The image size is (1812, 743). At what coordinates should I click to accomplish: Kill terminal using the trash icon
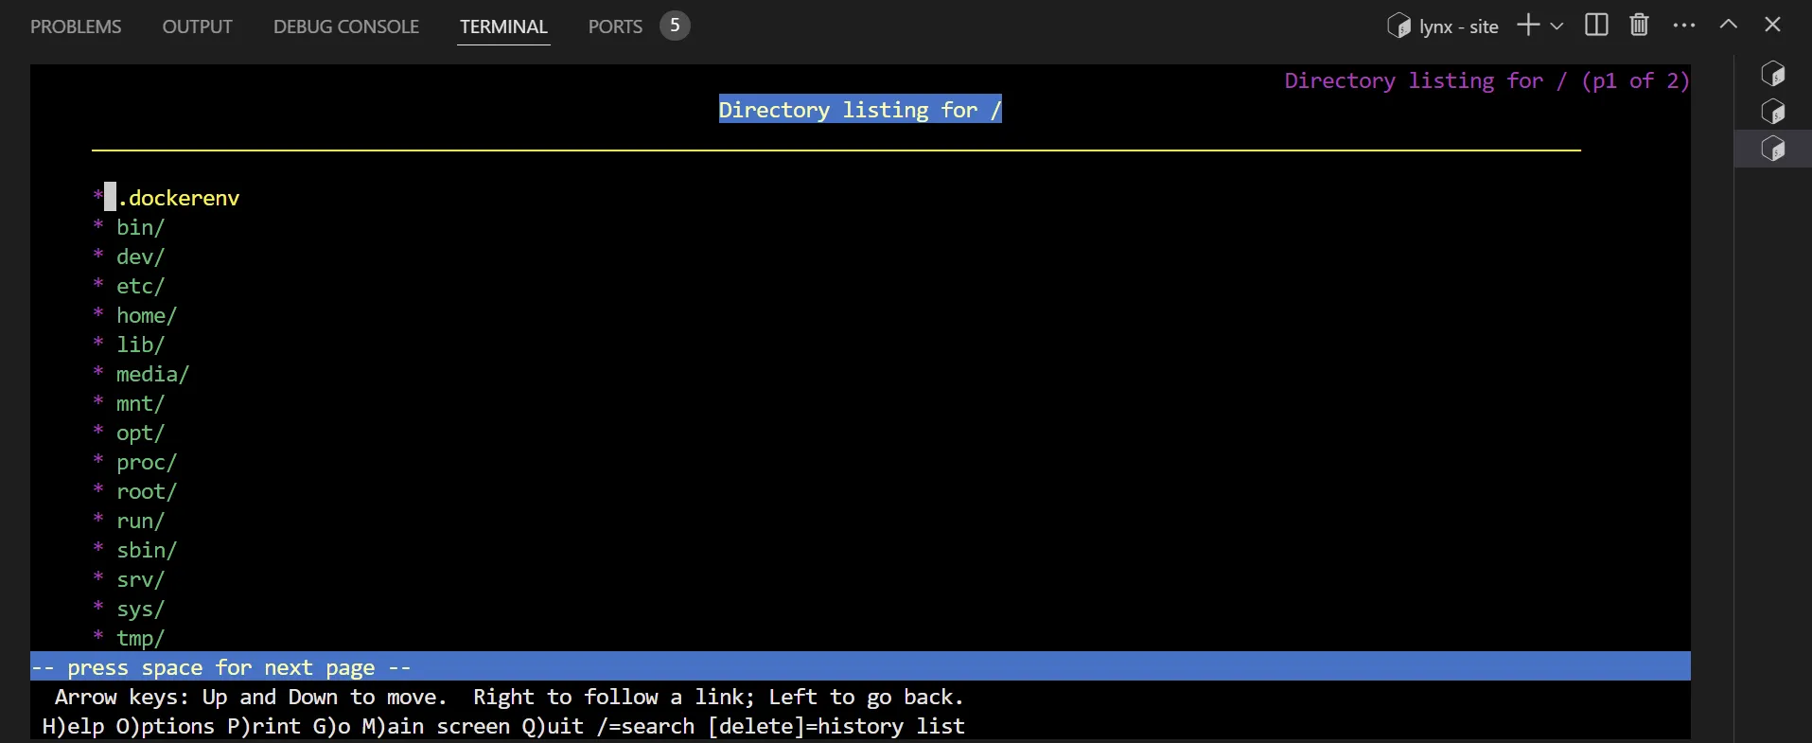[x=1639, y=26]
